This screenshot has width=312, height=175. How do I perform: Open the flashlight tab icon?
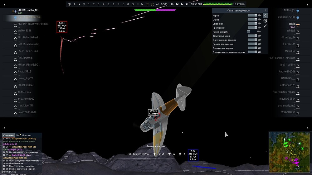tap(265, 26)
